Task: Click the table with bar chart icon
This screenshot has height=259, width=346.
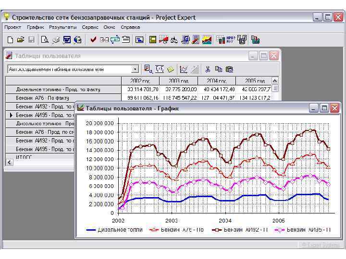Action: (220, 40)
